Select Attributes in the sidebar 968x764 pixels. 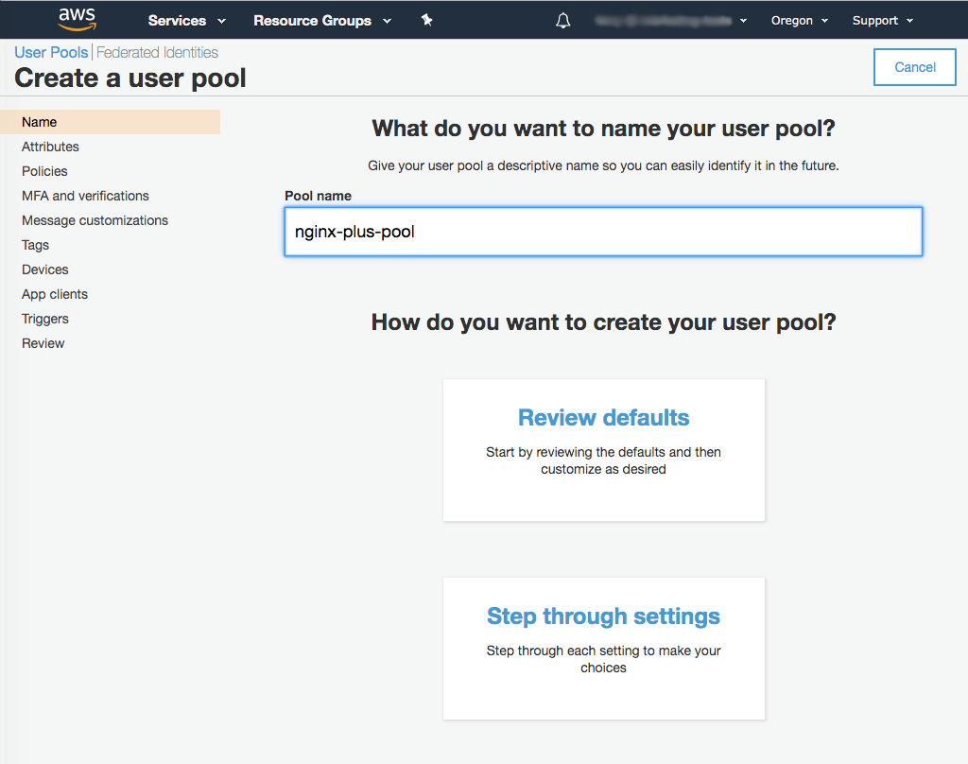pos(50,147)
